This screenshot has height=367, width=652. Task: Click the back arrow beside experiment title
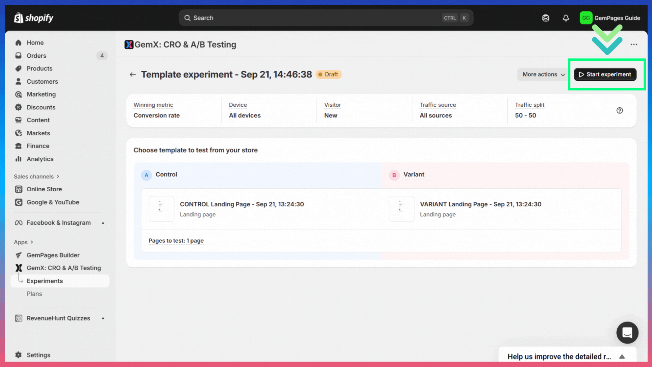click(133, 74)
